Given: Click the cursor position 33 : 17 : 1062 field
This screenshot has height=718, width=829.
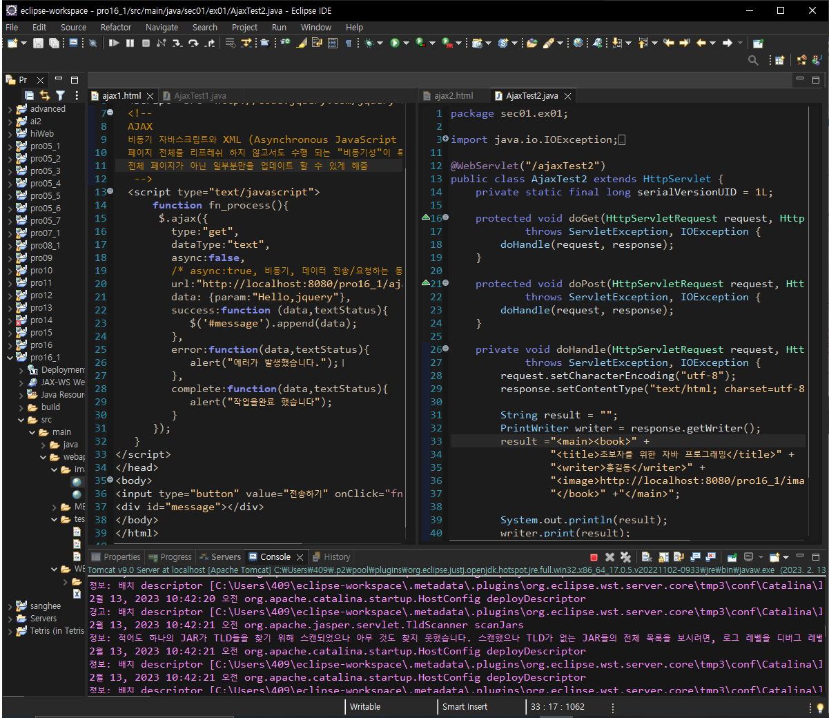Looking at the screenshot, I should pyautogui.click(x=557, y=707).
